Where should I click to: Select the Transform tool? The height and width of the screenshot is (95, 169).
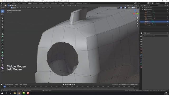2,27
